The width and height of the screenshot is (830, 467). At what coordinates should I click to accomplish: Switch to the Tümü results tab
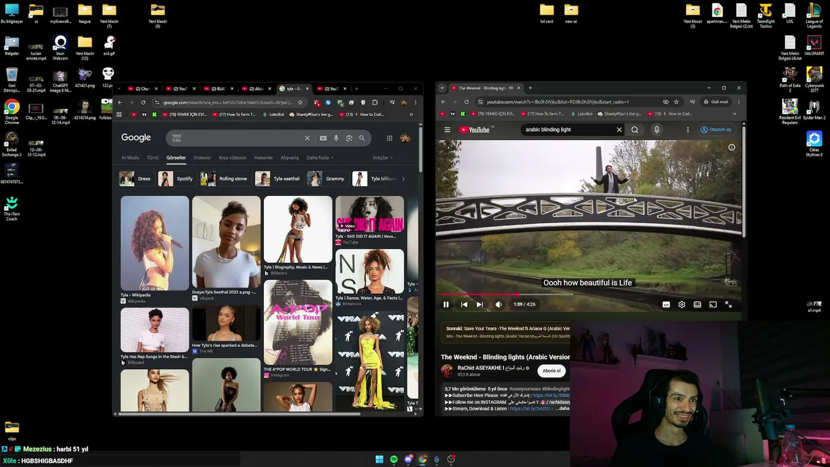pos(152,158)
